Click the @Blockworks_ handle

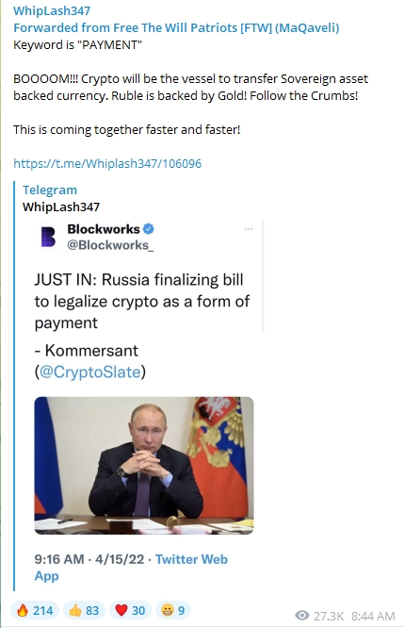110,245
